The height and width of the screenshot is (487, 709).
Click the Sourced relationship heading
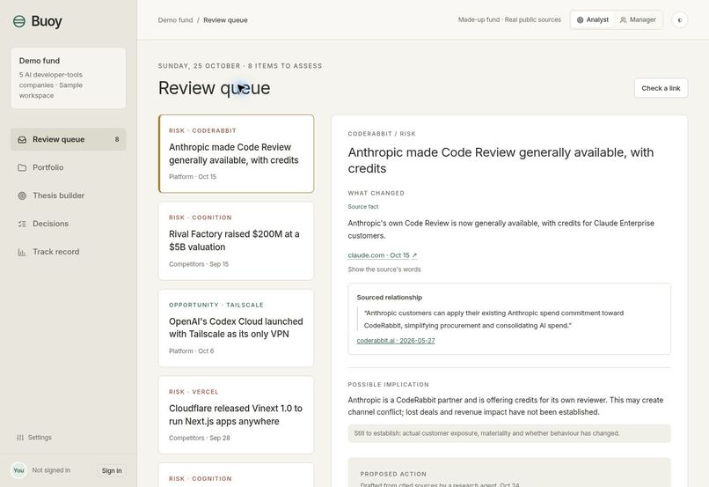click(390, 298)
